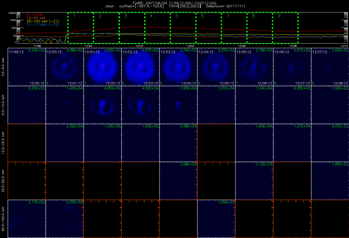Click the 10000 y-axis label on the light curve
Viewport: 349px width, 238px height.
point(12,13)
